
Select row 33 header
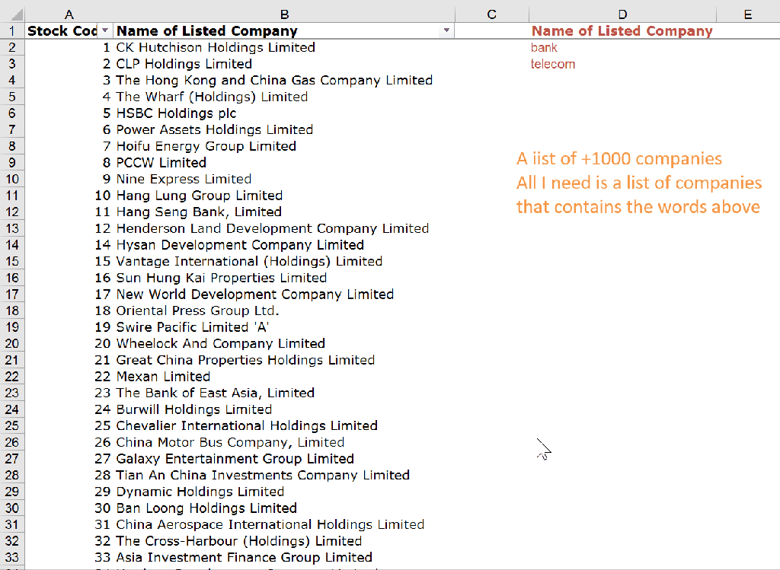(x=11, y=557)
